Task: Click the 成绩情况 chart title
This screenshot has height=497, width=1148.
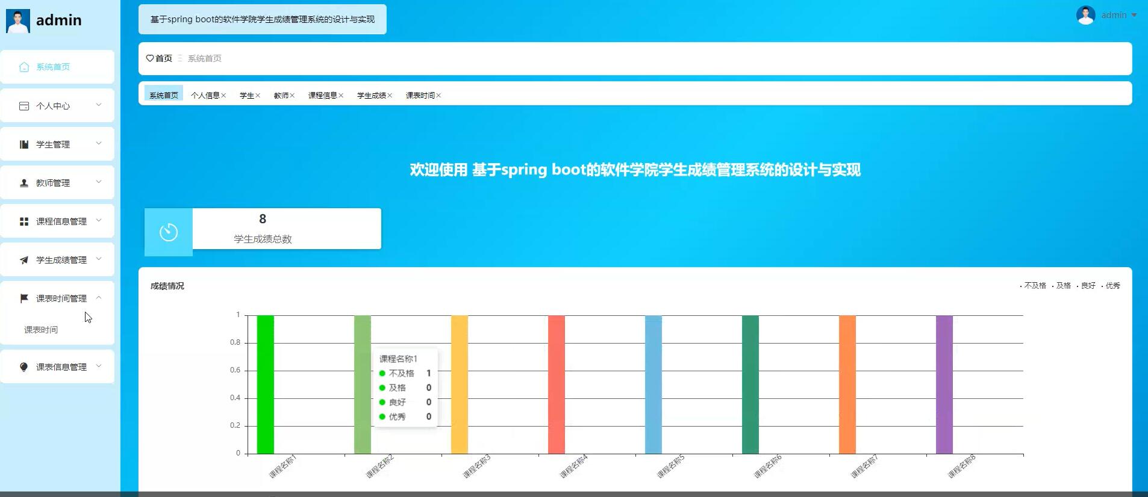Action: (167, 286)
